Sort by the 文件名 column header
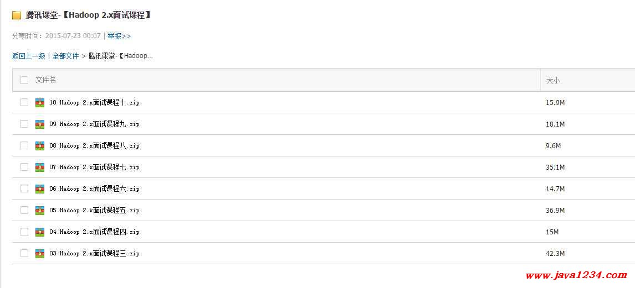 (x=46, y=80)
